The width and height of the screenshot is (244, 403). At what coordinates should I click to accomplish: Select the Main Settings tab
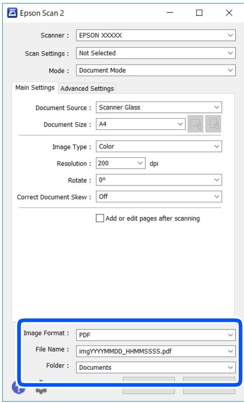pyautogui.click(x=35, y=88)
